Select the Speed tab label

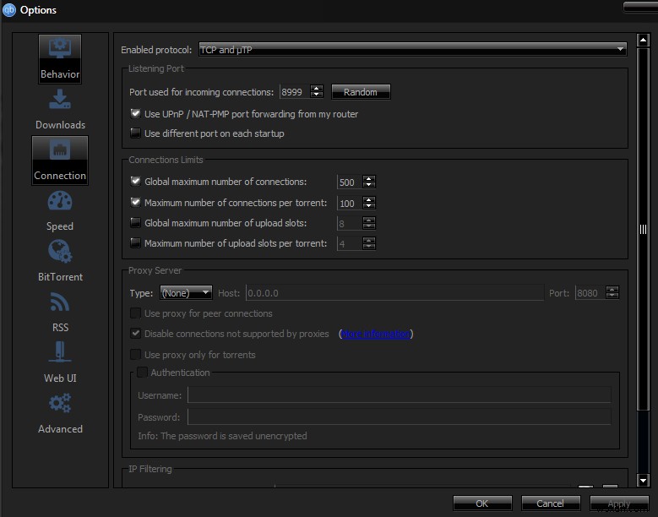60,226
